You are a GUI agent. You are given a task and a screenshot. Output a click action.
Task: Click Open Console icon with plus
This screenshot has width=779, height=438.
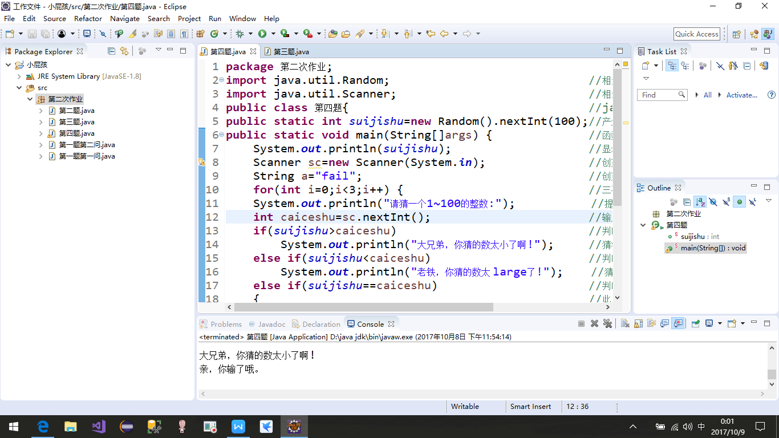(732, 323)
